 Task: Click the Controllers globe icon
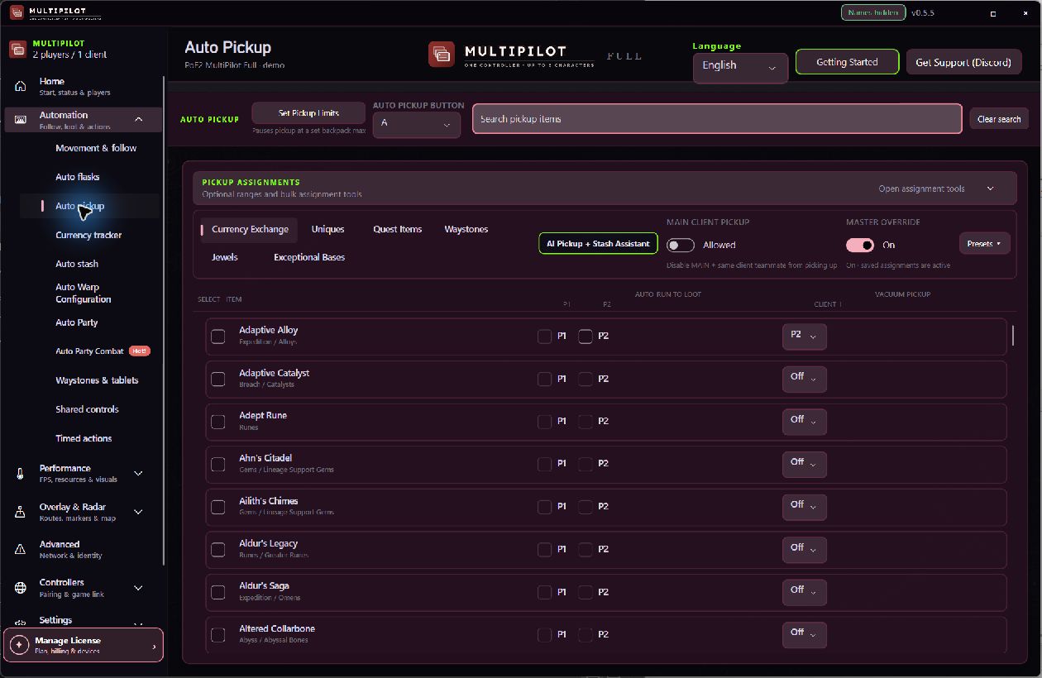click(21, 588)
